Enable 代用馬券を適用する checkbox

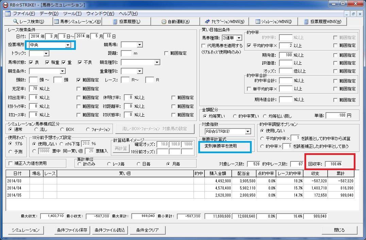coord(203,45)
